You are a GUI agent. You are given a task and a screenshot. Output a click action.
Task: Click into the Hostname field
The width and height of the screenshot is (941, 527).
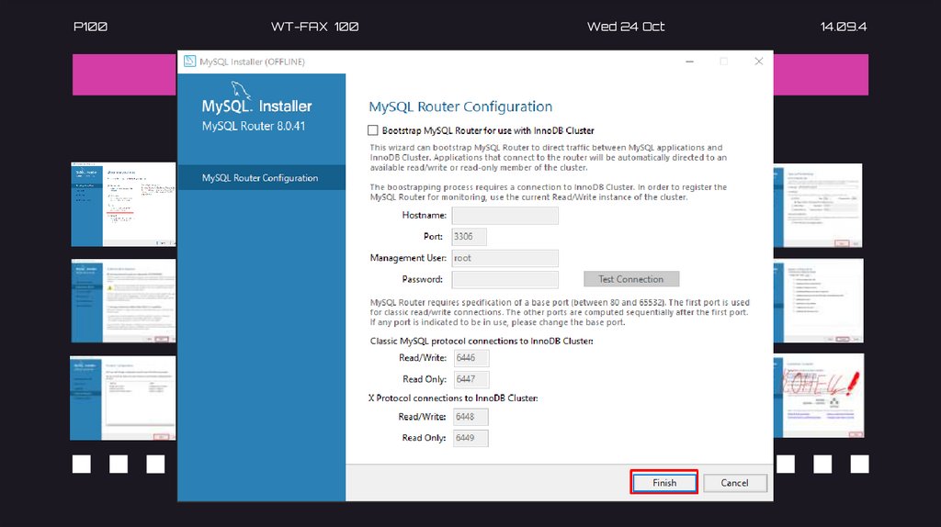[505, 215]
